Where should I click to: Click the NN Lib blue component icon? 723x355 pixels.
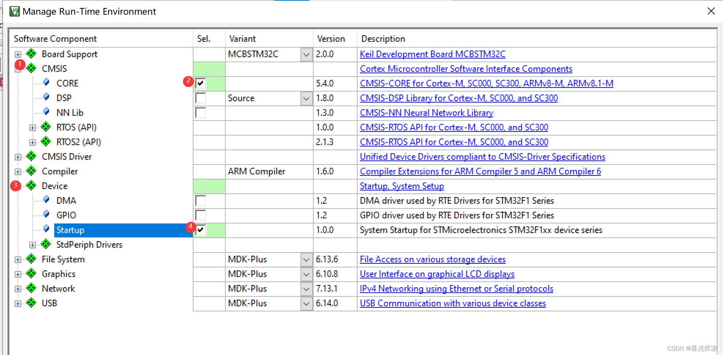click(x=46, y=112)
